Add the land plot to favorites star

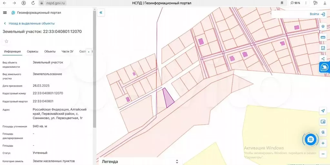pos(6,41)
